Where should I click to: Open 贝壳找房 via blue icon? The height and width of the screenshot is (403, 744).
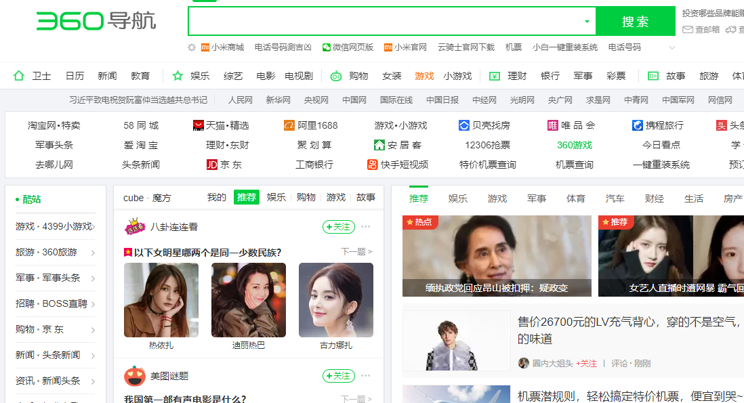(x=464, y=126)
